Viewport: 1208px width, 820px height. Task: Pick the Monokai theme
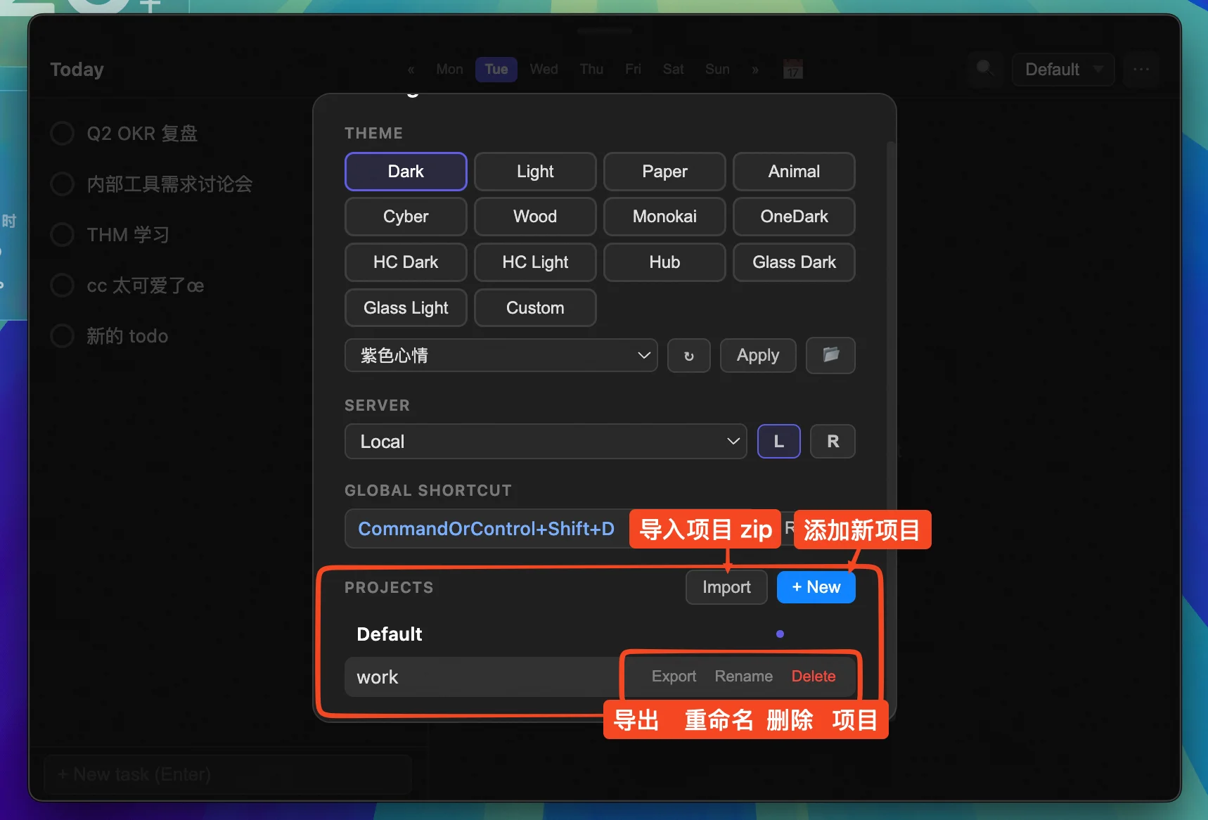664,217
